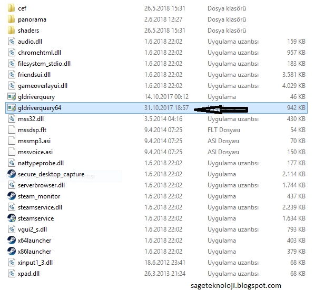Select the panorama folder icon

[x=12, y=19]
